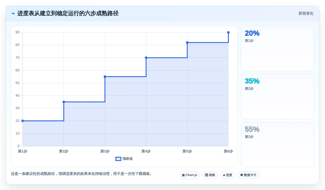Click the 第6步 x-axis label
The height and width of the screenshot is (190, 325).
pos(228,151)
